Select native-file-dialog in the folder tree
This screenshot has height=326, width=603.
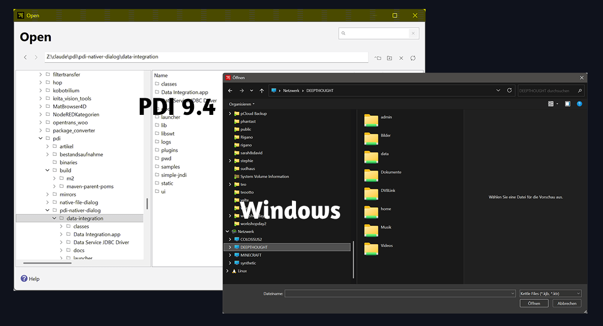tap(79, 203)
